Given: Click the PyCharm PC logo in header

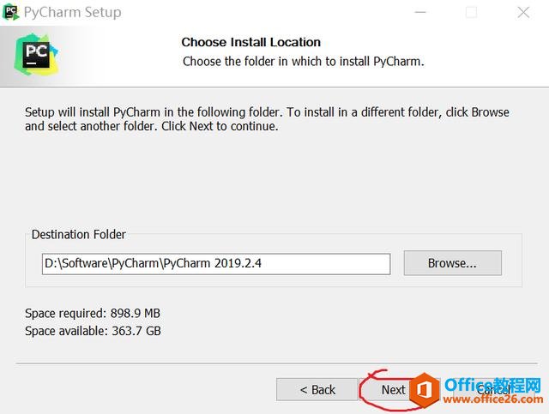Looking at the screenshot, I should pos(36,55).
